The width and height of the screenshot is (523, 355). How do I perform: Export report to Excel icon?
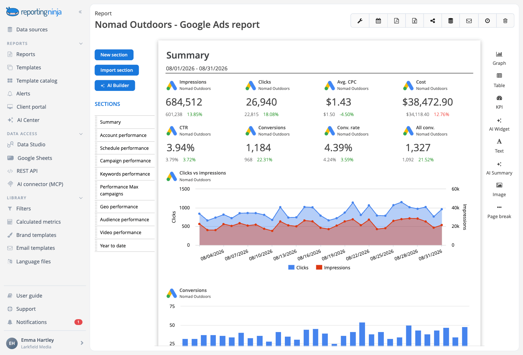[415, 21]
